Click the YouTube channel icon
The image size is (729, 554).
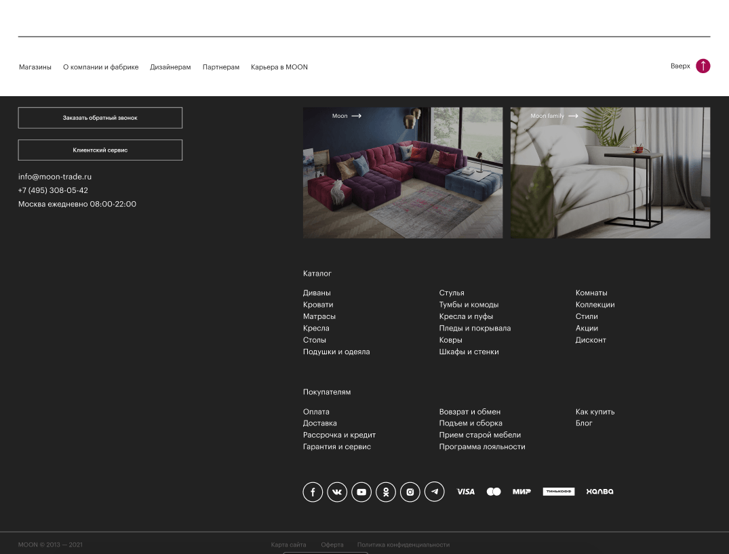(x=361, y=492)
